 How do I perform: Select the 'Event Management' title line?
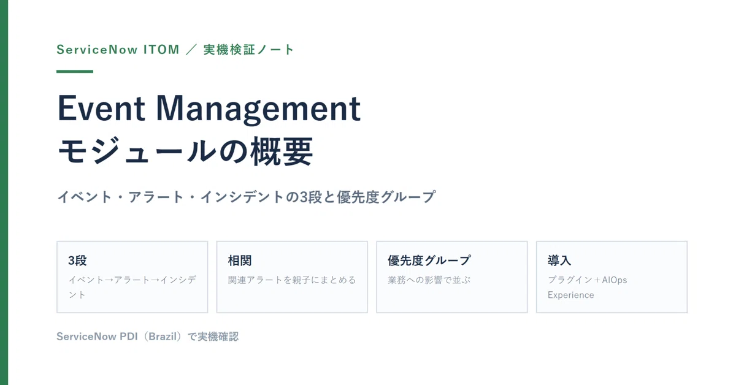click(209, 109)
